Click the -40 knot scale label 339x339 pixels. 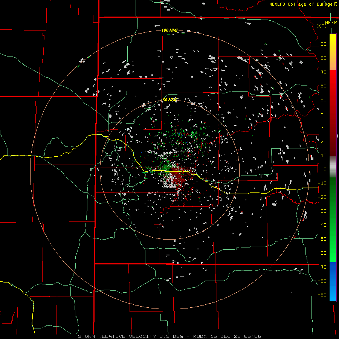pyautogui.click(x=322, y=225)
